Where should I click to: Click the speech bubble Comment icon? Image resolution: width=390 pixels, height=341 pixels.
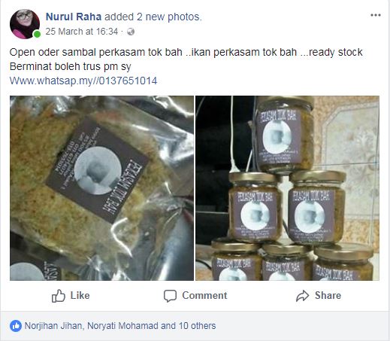tap(170, 296)
